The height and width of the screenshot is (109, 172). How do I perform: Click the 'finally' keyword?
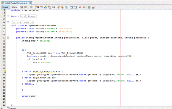pos(29,84)
